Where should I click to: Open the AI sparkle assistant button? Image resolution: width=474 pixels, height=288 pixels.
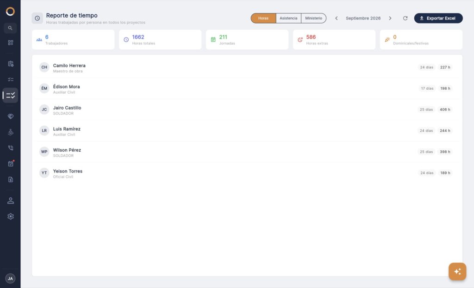coord(457,271)
